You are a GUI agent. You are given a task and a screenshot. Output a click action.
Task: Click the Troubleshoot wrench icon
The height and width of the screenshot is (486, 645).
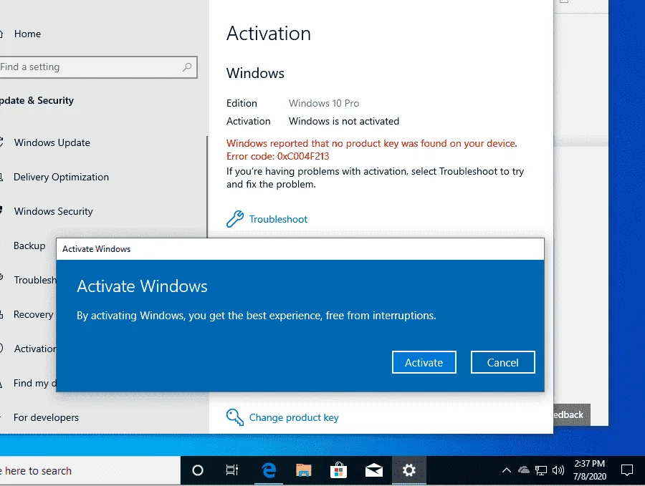click(235, 219)
